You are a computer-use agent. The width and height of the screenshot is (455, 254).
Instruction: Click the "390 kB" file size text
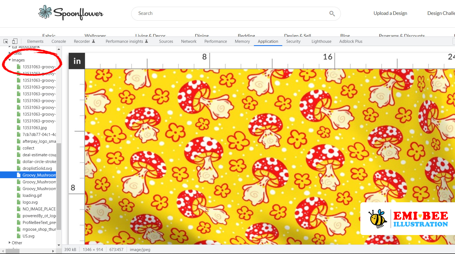(70, 249)
